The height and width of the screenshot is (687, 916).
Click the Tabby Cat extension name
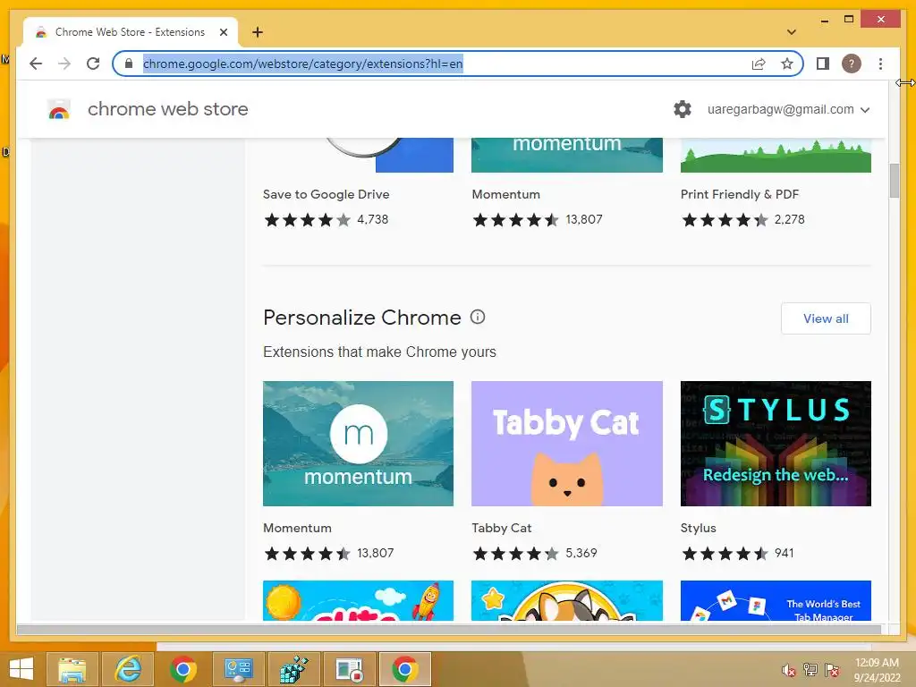(502, 528)
